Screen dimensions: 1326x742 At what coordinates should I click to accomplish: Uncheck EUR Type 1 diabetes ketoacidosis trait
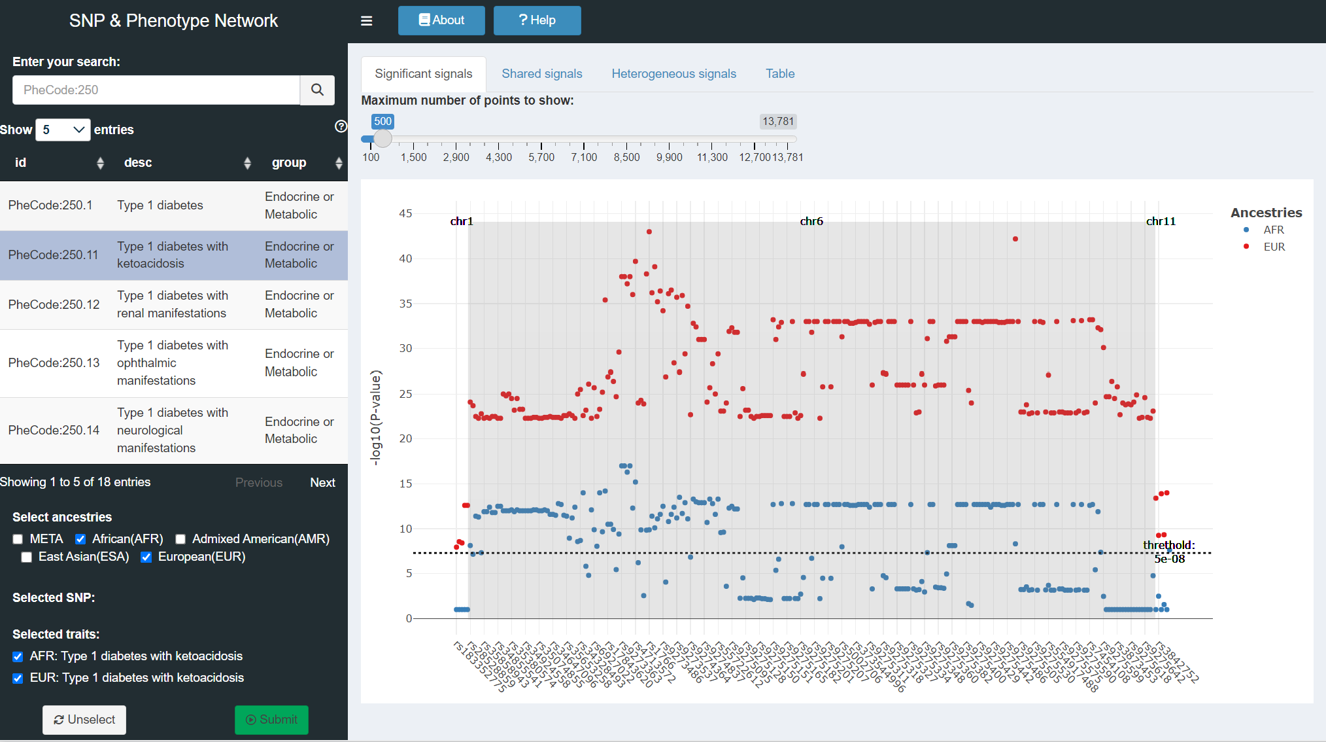click(x=18, y=678)
